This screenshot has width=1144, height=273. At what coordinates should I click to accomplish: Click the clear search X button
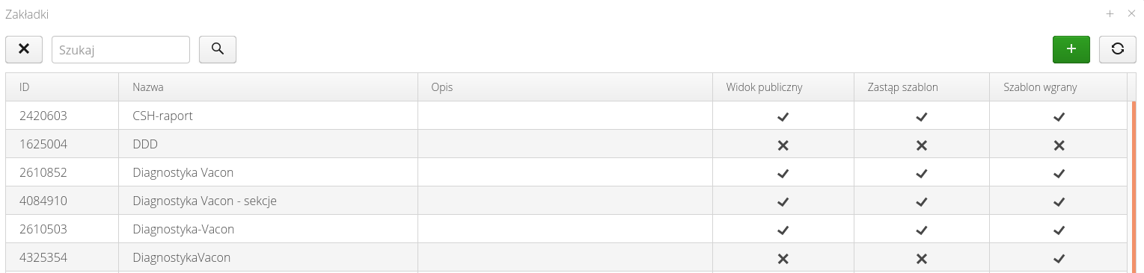point(24,49)
